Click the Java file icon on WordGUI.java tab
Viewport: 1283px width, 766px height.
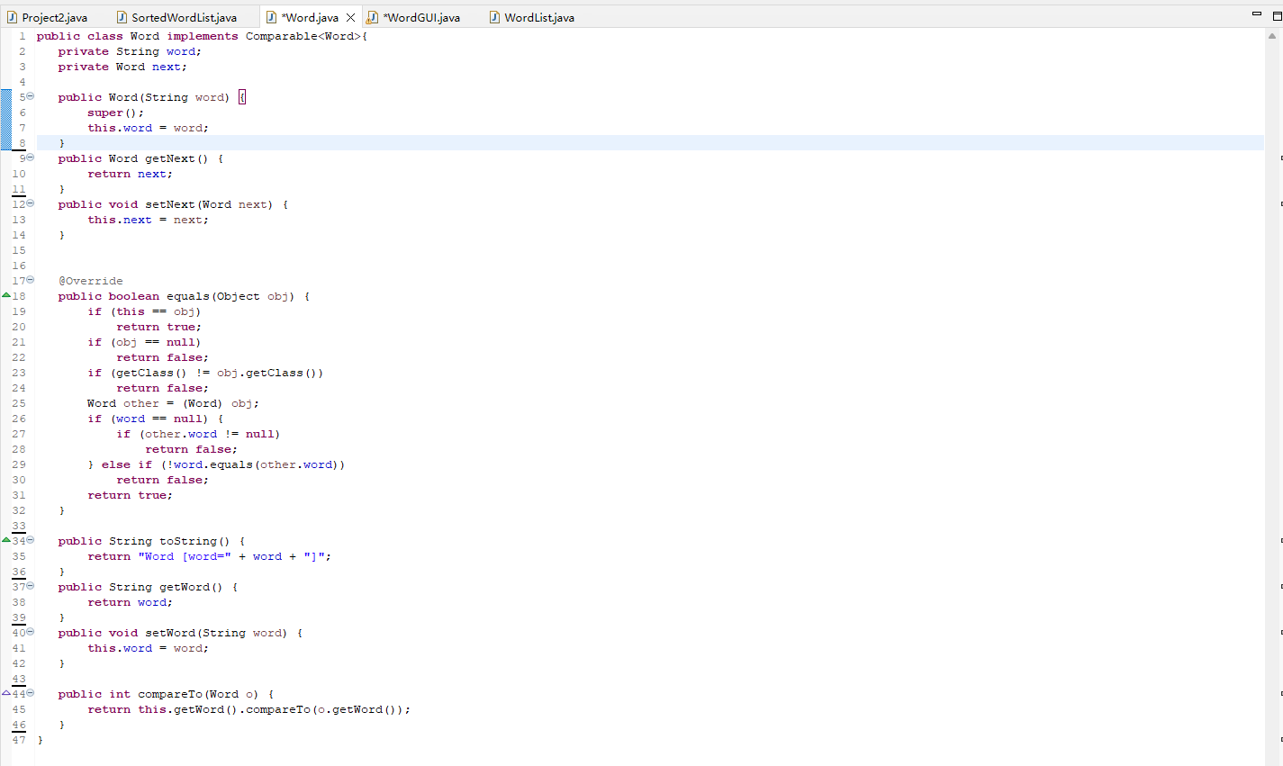click(x=372, y=16)
